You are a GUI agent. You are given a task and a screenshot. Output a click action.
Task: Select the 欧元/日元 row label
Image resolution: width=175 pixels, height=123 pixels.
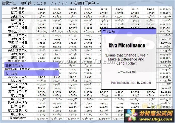[18, 107]
